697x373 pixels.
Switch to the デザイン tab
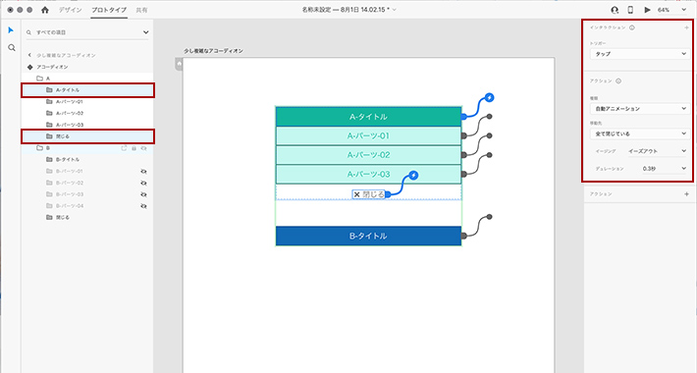[x=71, y=10]
